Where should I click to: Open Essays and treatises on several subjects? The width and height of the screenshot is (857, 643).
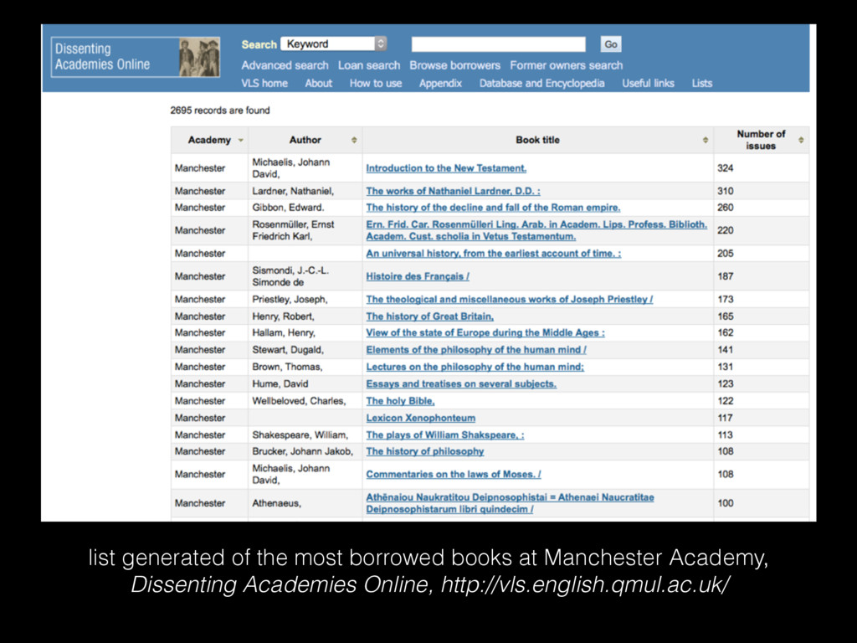pyautogui.click(x=461, y=383)
